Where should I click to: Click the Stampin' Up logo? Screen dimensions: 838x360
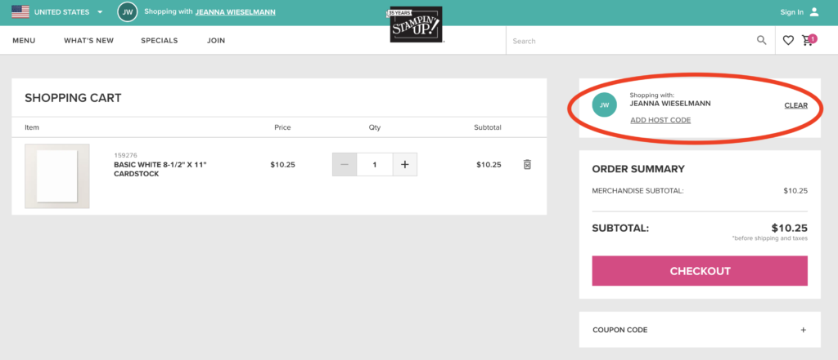tap(416, 24)
